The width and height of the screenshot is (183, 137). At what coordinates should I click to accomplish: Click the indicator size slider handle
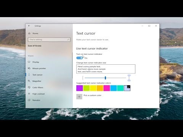coord(105,78)
